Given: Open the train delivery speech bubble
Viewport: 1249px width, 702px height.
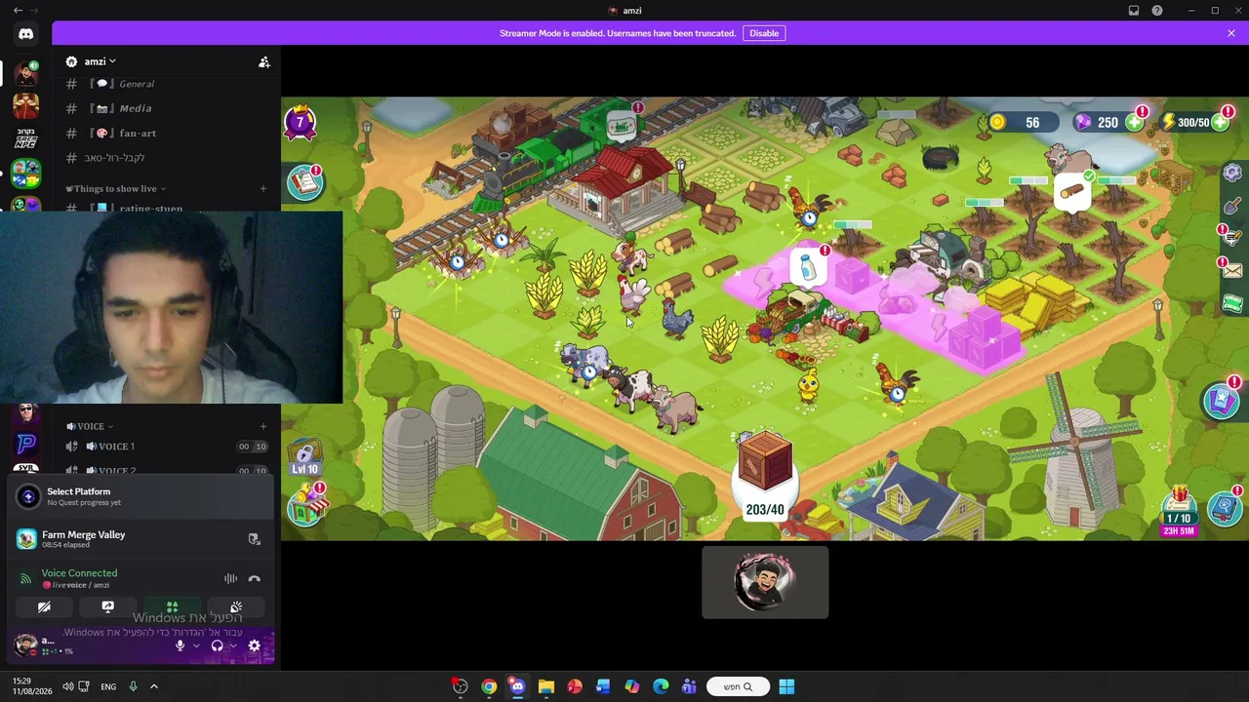Looking at the screenshot, I should (622, 126).
